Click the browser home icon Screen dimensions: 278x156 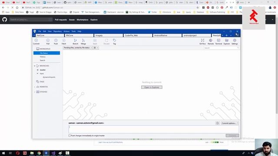pos(17,8)
